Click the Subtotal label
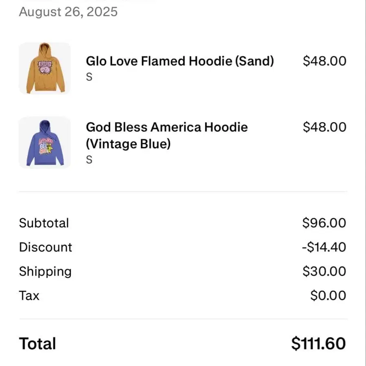 [44, 223]
